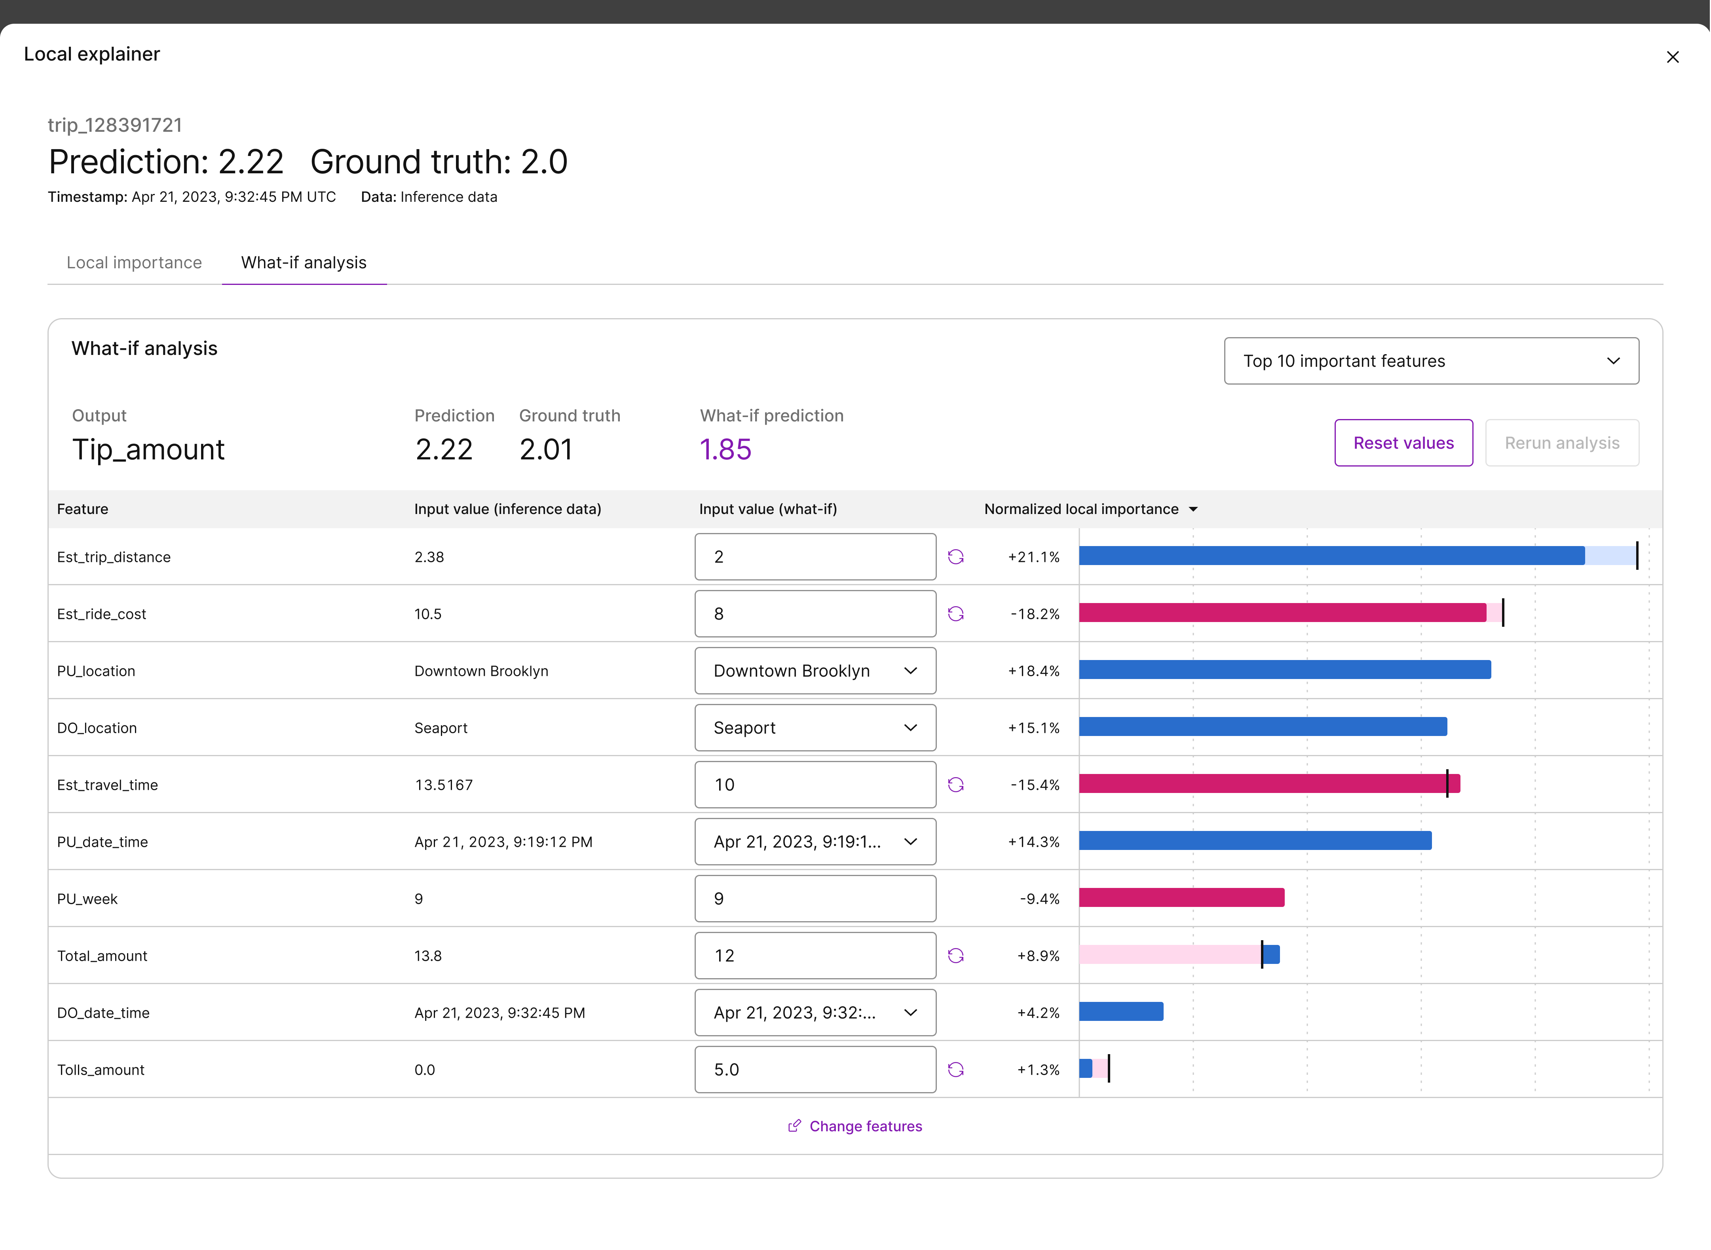1711x1250 pixels.
Task: Click the Change features link
Action: point(865,1126)
